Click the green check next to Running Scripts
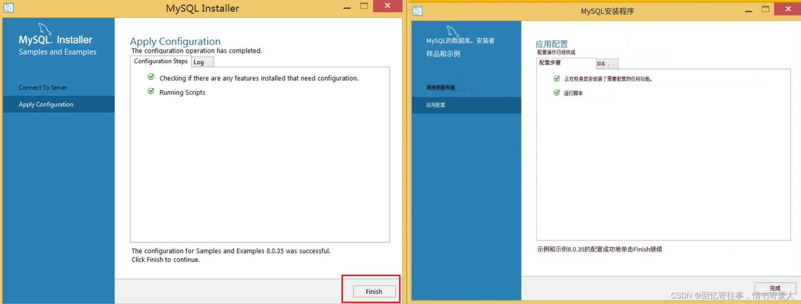Screen dimensions: 801x304 [x=151, y=91]
